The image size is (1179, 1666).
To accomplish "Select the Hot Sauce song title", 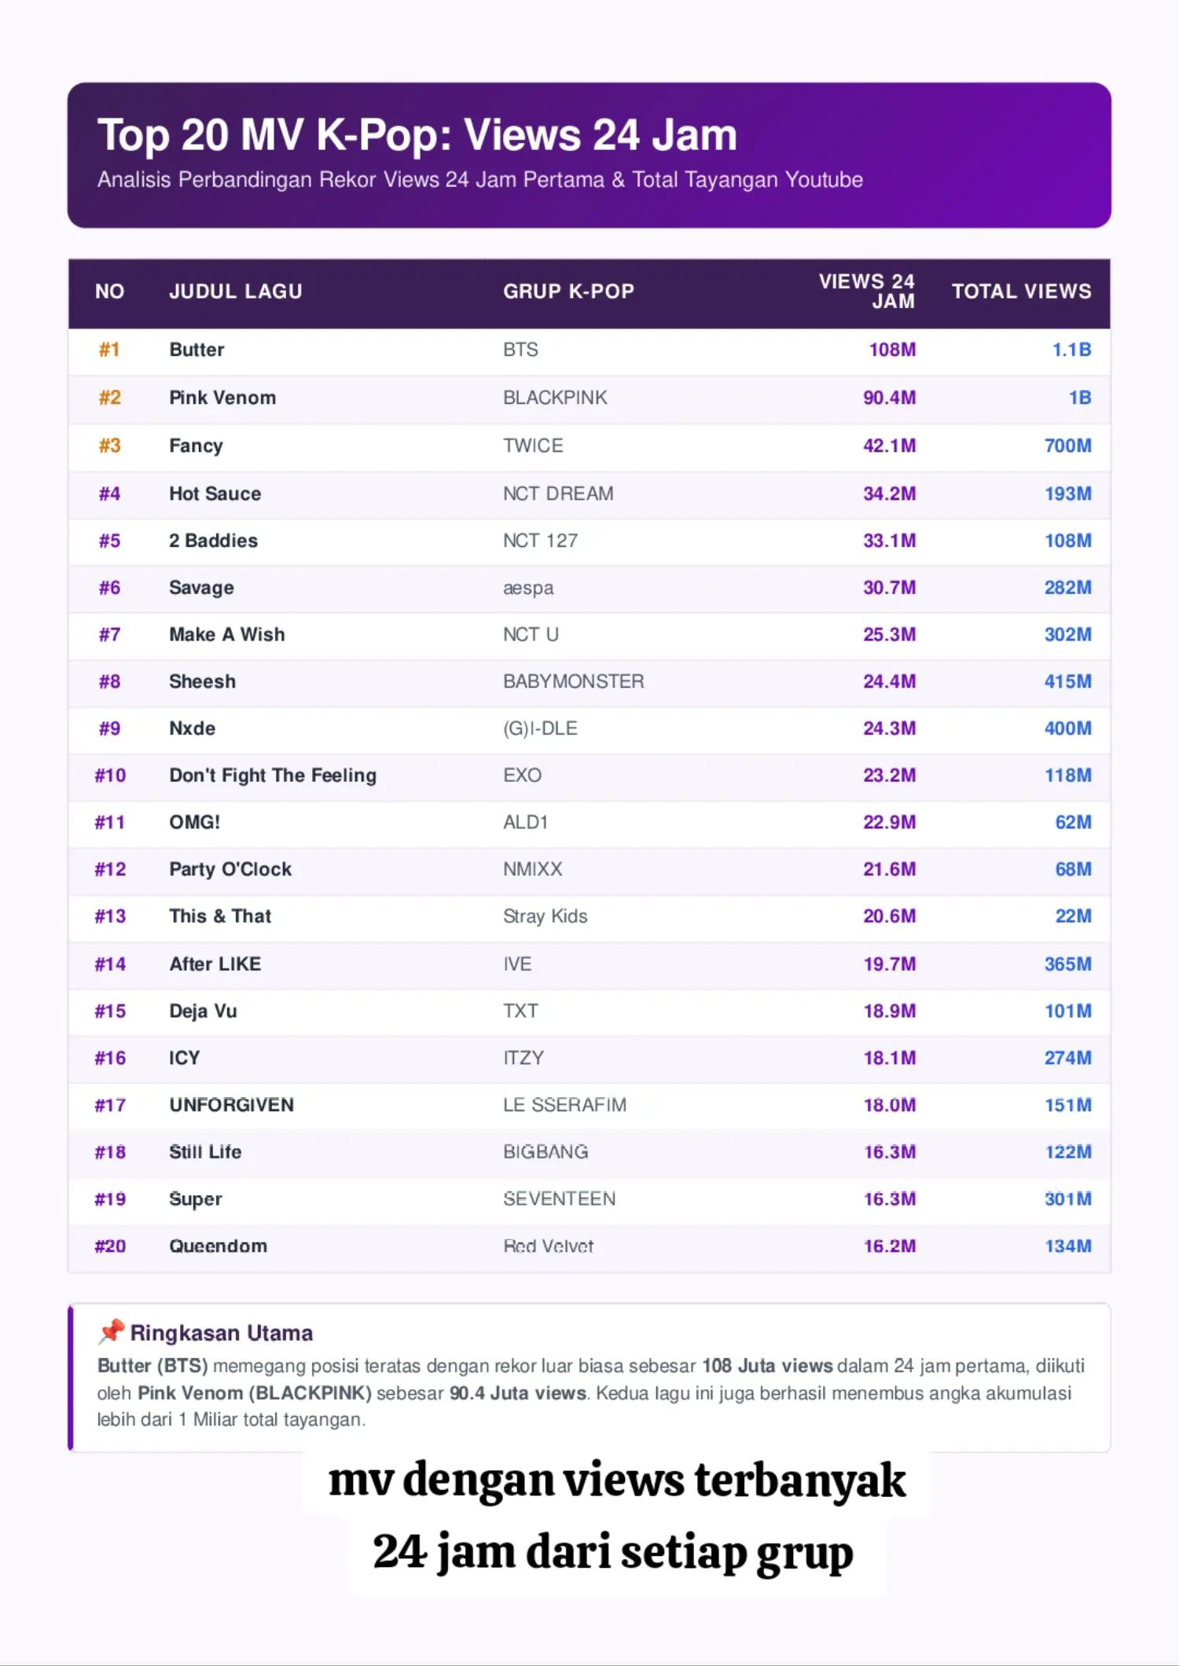I will [215, 494].
